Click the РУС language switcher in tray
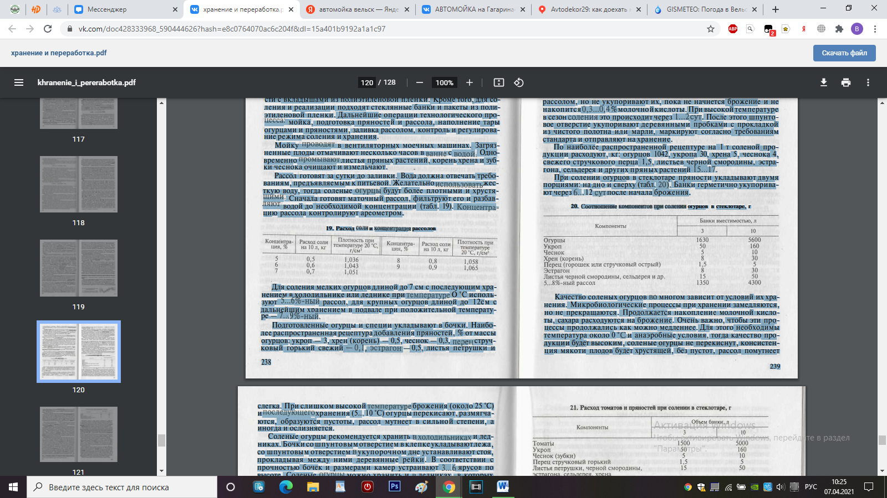This screenshot has width=887, height=498. (810, 487)
